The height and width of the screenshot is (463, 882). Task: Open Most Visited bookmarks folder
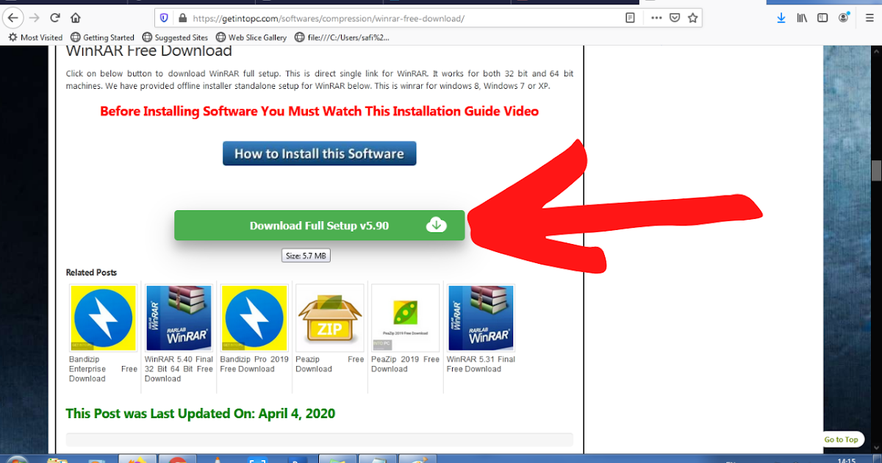point(35,37)
